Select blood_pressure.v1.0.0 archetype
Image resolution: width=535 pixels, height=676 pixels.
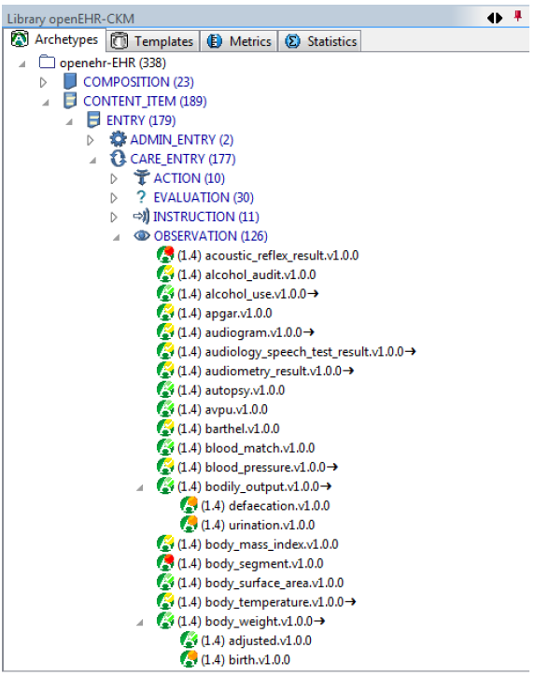pos(258,468)
